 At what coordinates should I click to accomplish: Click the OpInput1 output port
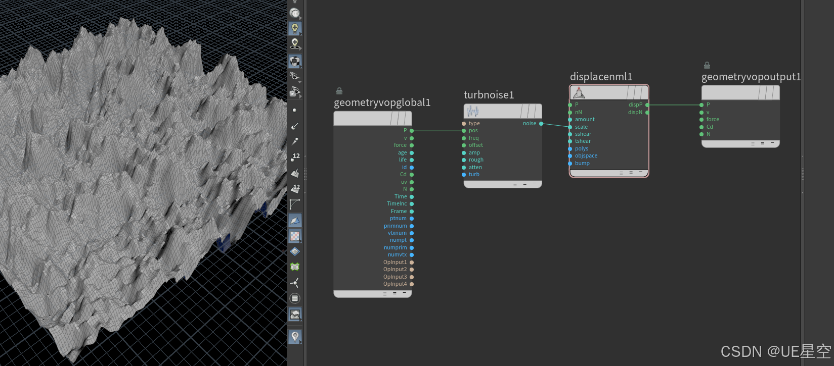[412, 263]
